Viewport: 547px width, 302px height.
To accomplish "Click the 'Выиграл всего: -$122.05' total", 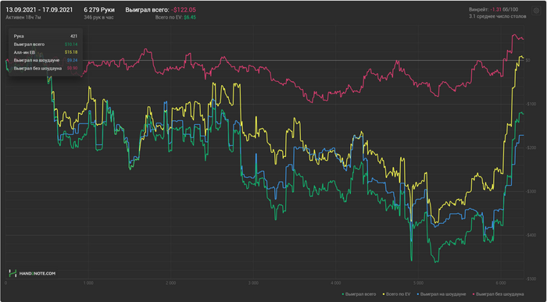I will (x=160, y=9).
